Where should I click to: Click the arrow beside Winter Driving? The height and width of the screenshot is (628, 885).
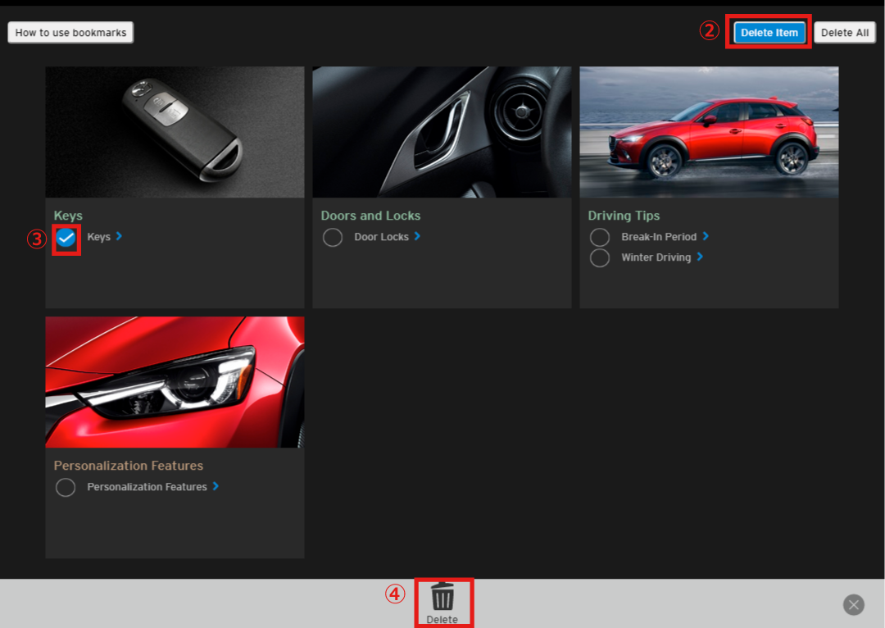pos(700,257)
